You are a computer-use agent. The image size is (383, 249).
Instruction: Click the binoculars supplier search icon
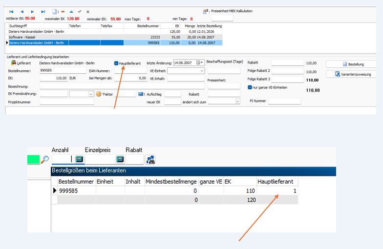click(x=150, y=159)
